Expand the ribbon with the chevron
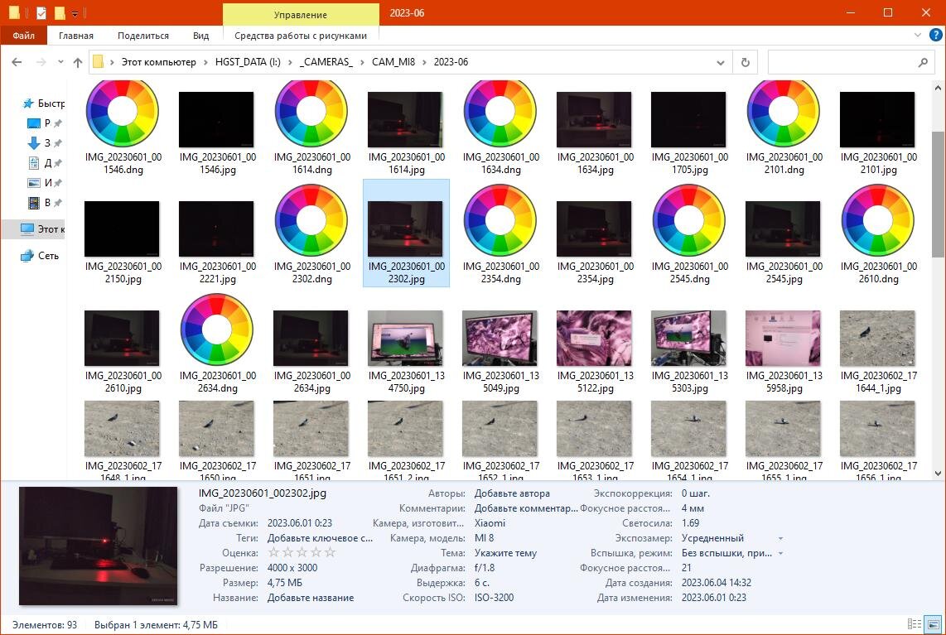Screen dimensions: 946x635 coord(918,35)
